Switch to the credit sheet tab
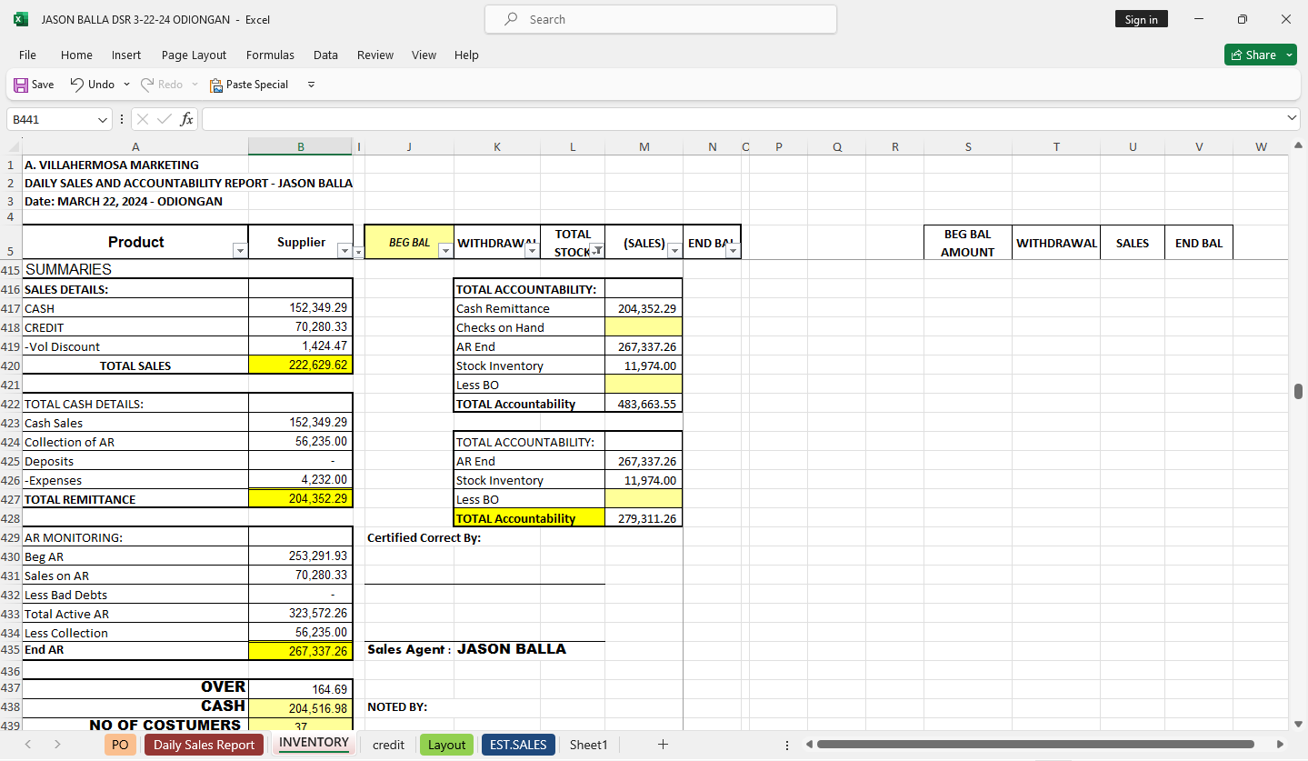1308x761 pixels. [x=388, y=745]
